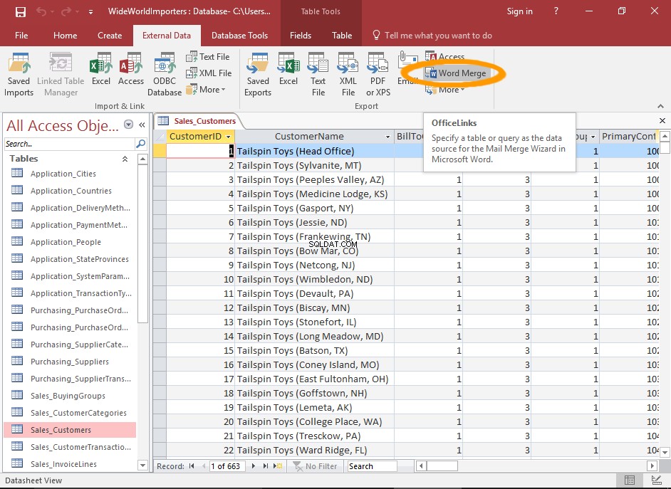Click the Word Merge button

456,73
